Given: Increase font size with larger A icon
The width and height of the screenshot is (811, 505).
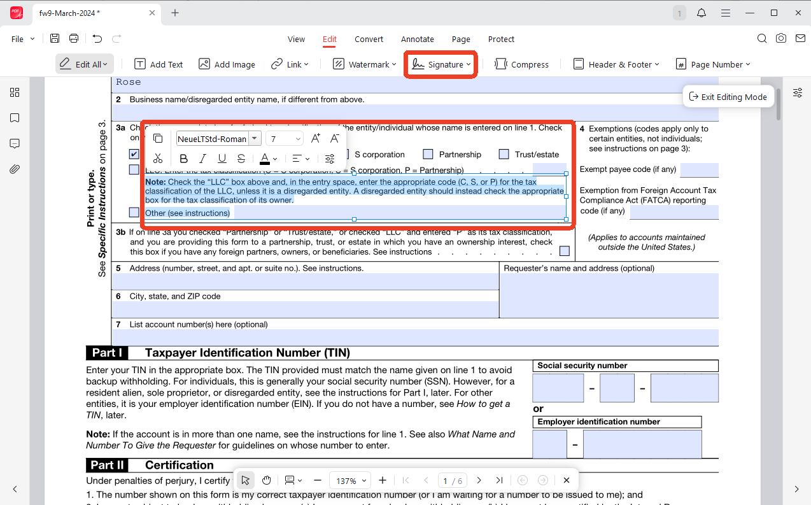Looking at the screenshot, I should tap(315, 139).
